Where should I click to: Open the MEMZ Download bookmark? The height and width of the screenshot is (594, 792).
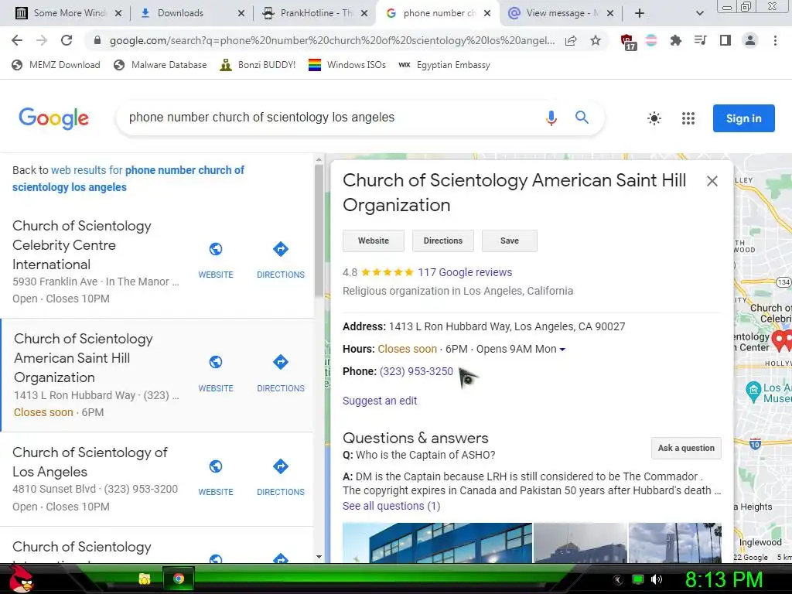point(56,65)
